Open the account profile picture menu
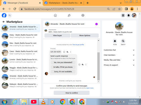Viewport: 141px width, 105px height. [x=134, y=15]
